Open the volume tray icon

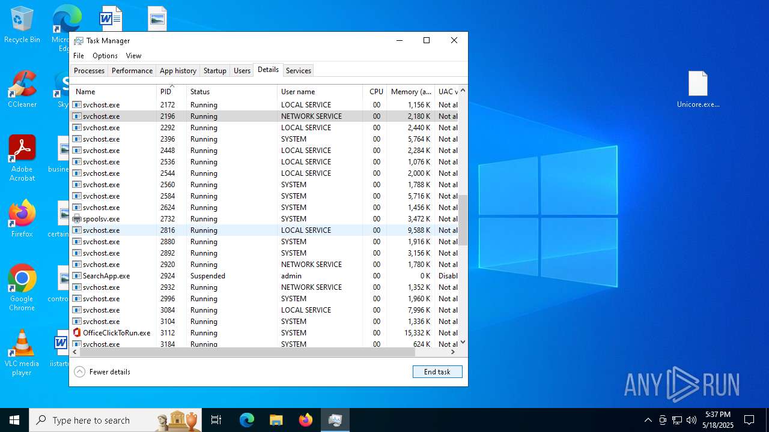[691, 420]
